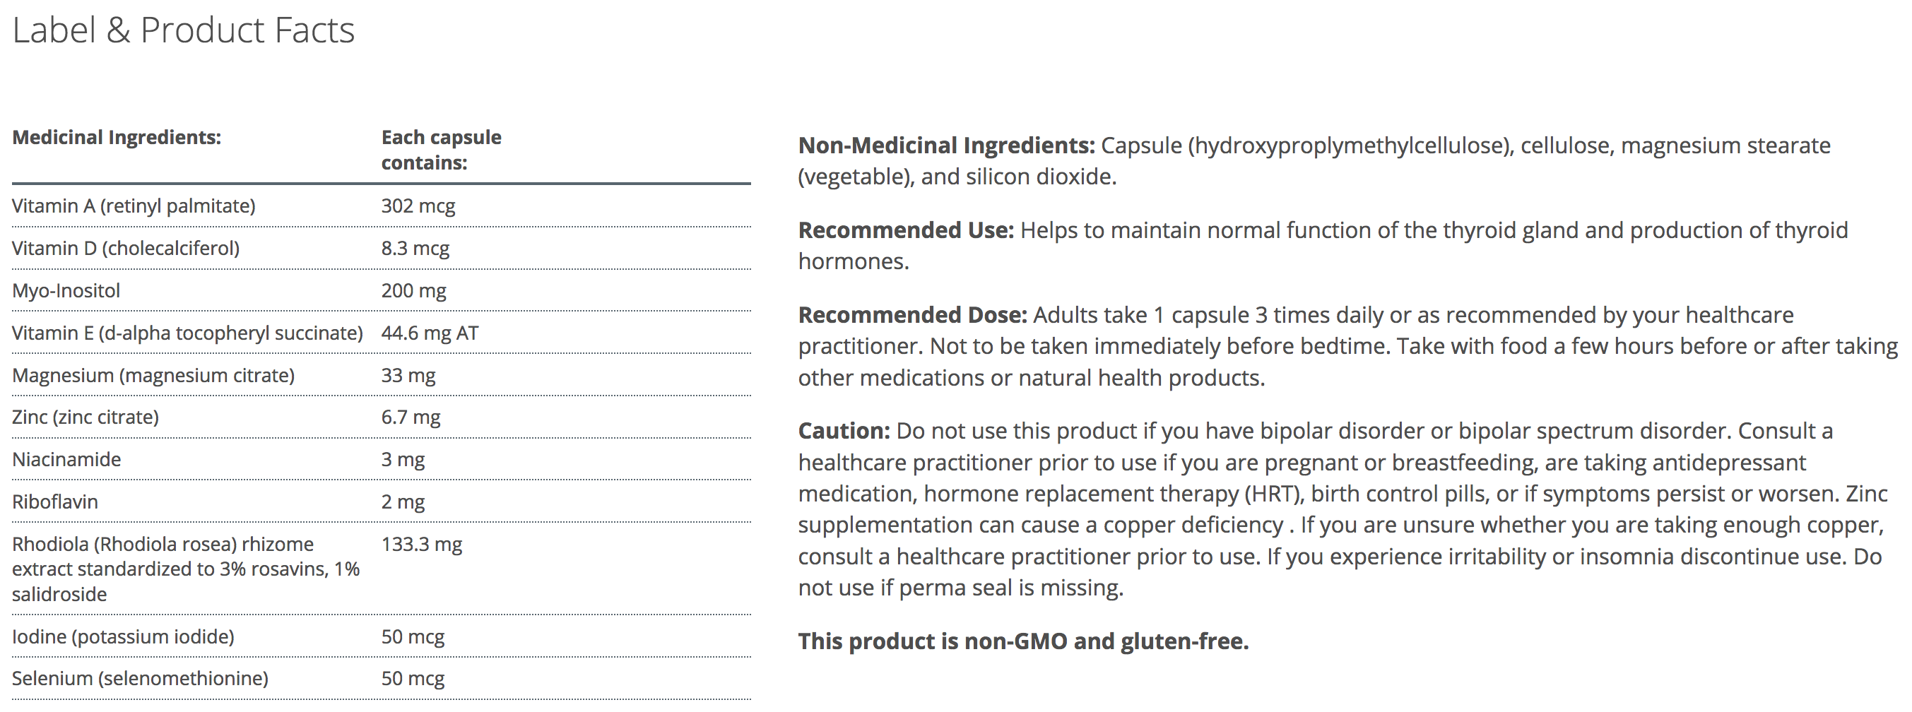Click the Vitamin D (cholecalciferol) ingredient name
This screenshot has width=1912, height=712.
[126, 249]
